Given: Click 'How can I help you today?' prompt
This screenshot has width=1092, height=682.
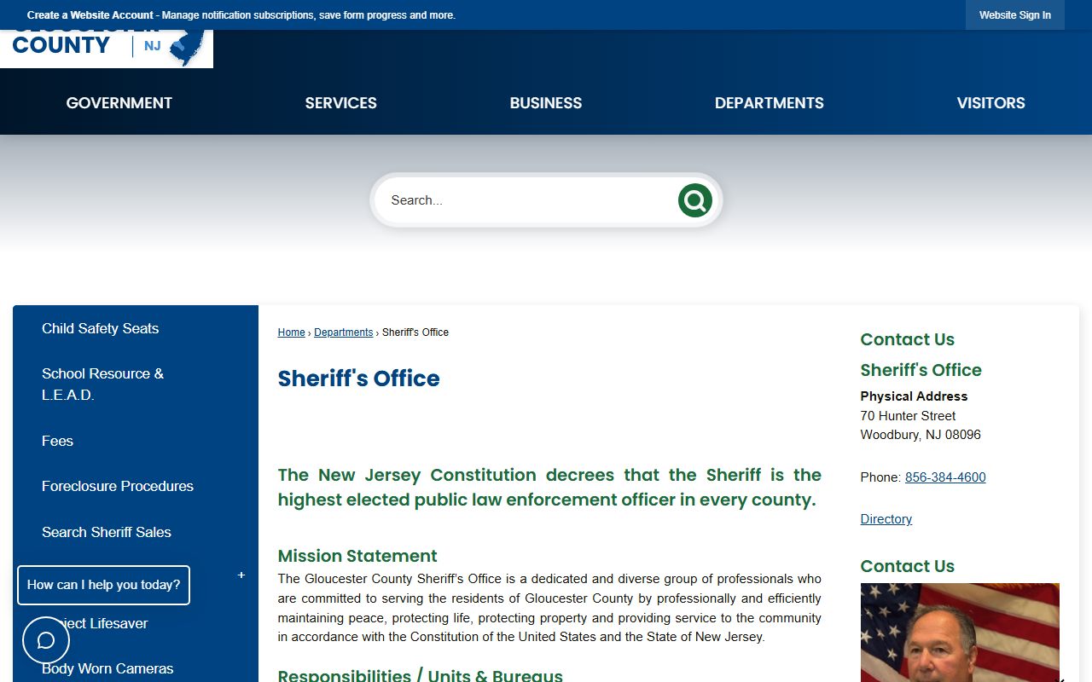Looking at the screenshot, I should click(x=103, y=585).
